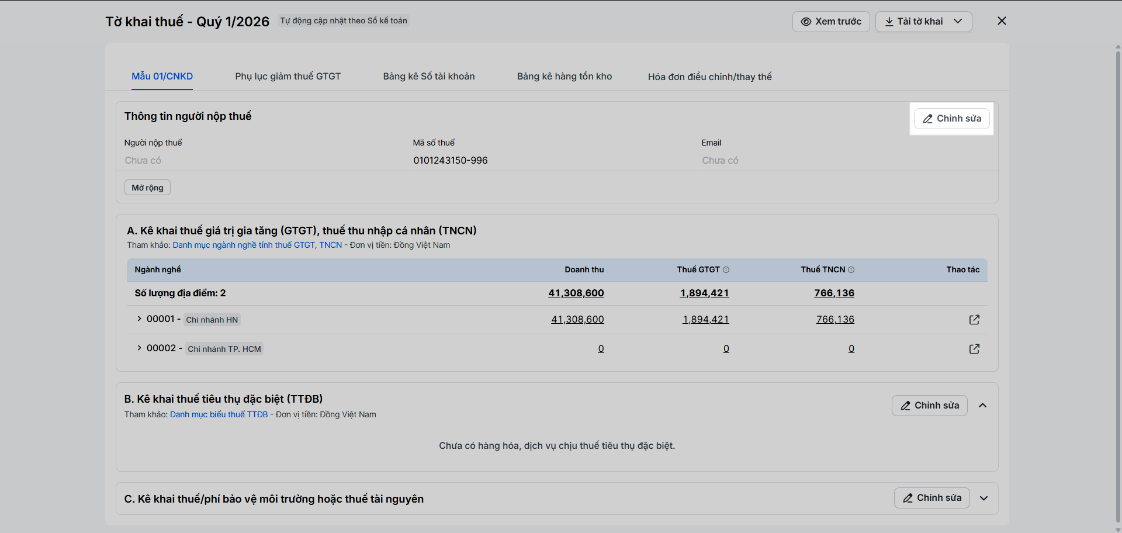Select Bảng kê hàng tồn kho tab
Screen dimensions: 1122x533
point(565,77)
